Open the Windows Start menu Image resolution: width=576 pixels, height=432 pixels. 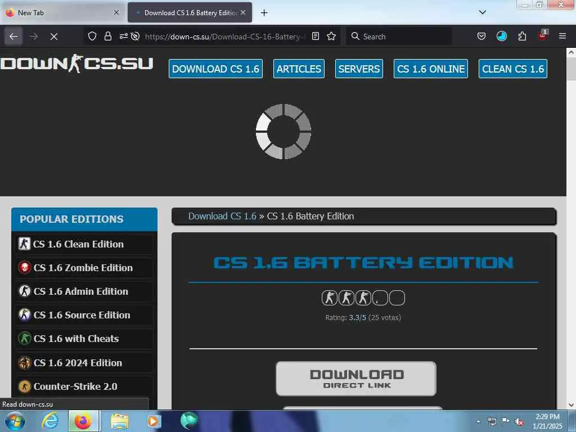click(x=15, y=421)
